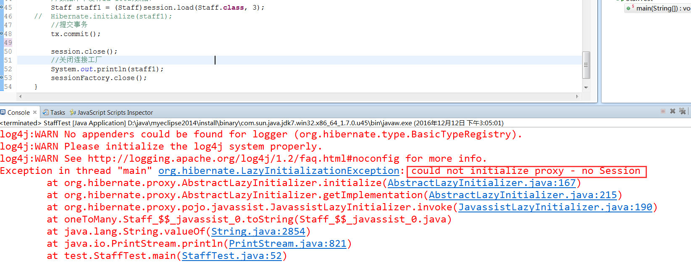This screenshot has height=279, width=691.
Task: Click the Tasks tab checklist icon
Action: [46, 112]
